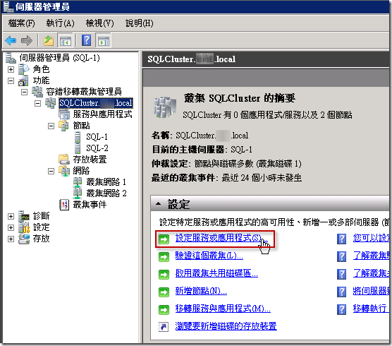The width and height of the screenshot is (392, 346).
Task: Click green arrow icon beside 新增節點
Action: [x=164, y=292]
